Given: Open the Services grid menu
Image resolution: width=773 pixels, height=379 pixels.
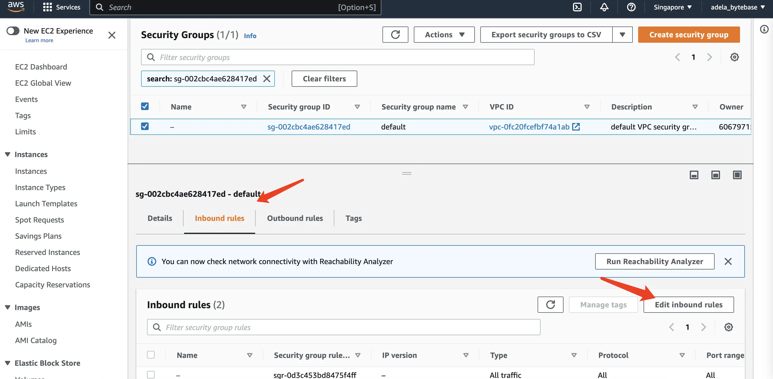Looking at the screenshot, I should [x=62, y=7].
